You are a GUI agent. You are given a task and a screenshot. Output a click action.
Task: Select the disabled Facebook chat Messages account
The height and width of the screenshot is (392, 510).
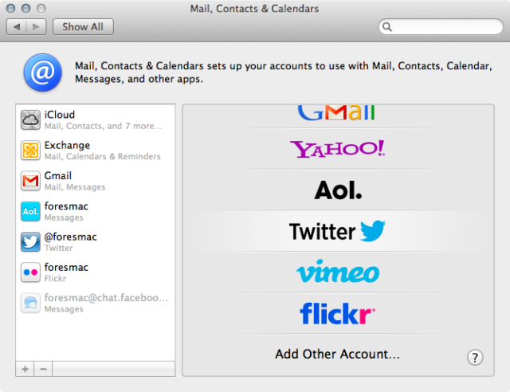(x=96, y=303)
